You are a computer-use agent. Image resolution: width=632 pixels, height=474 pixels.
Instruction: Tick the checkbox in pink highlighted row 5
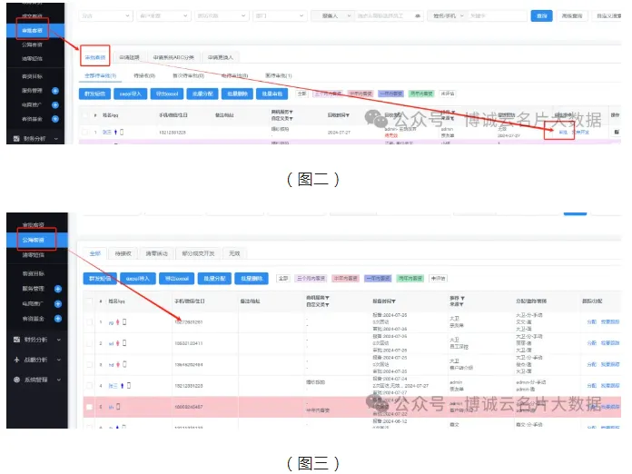pos(89,408)
